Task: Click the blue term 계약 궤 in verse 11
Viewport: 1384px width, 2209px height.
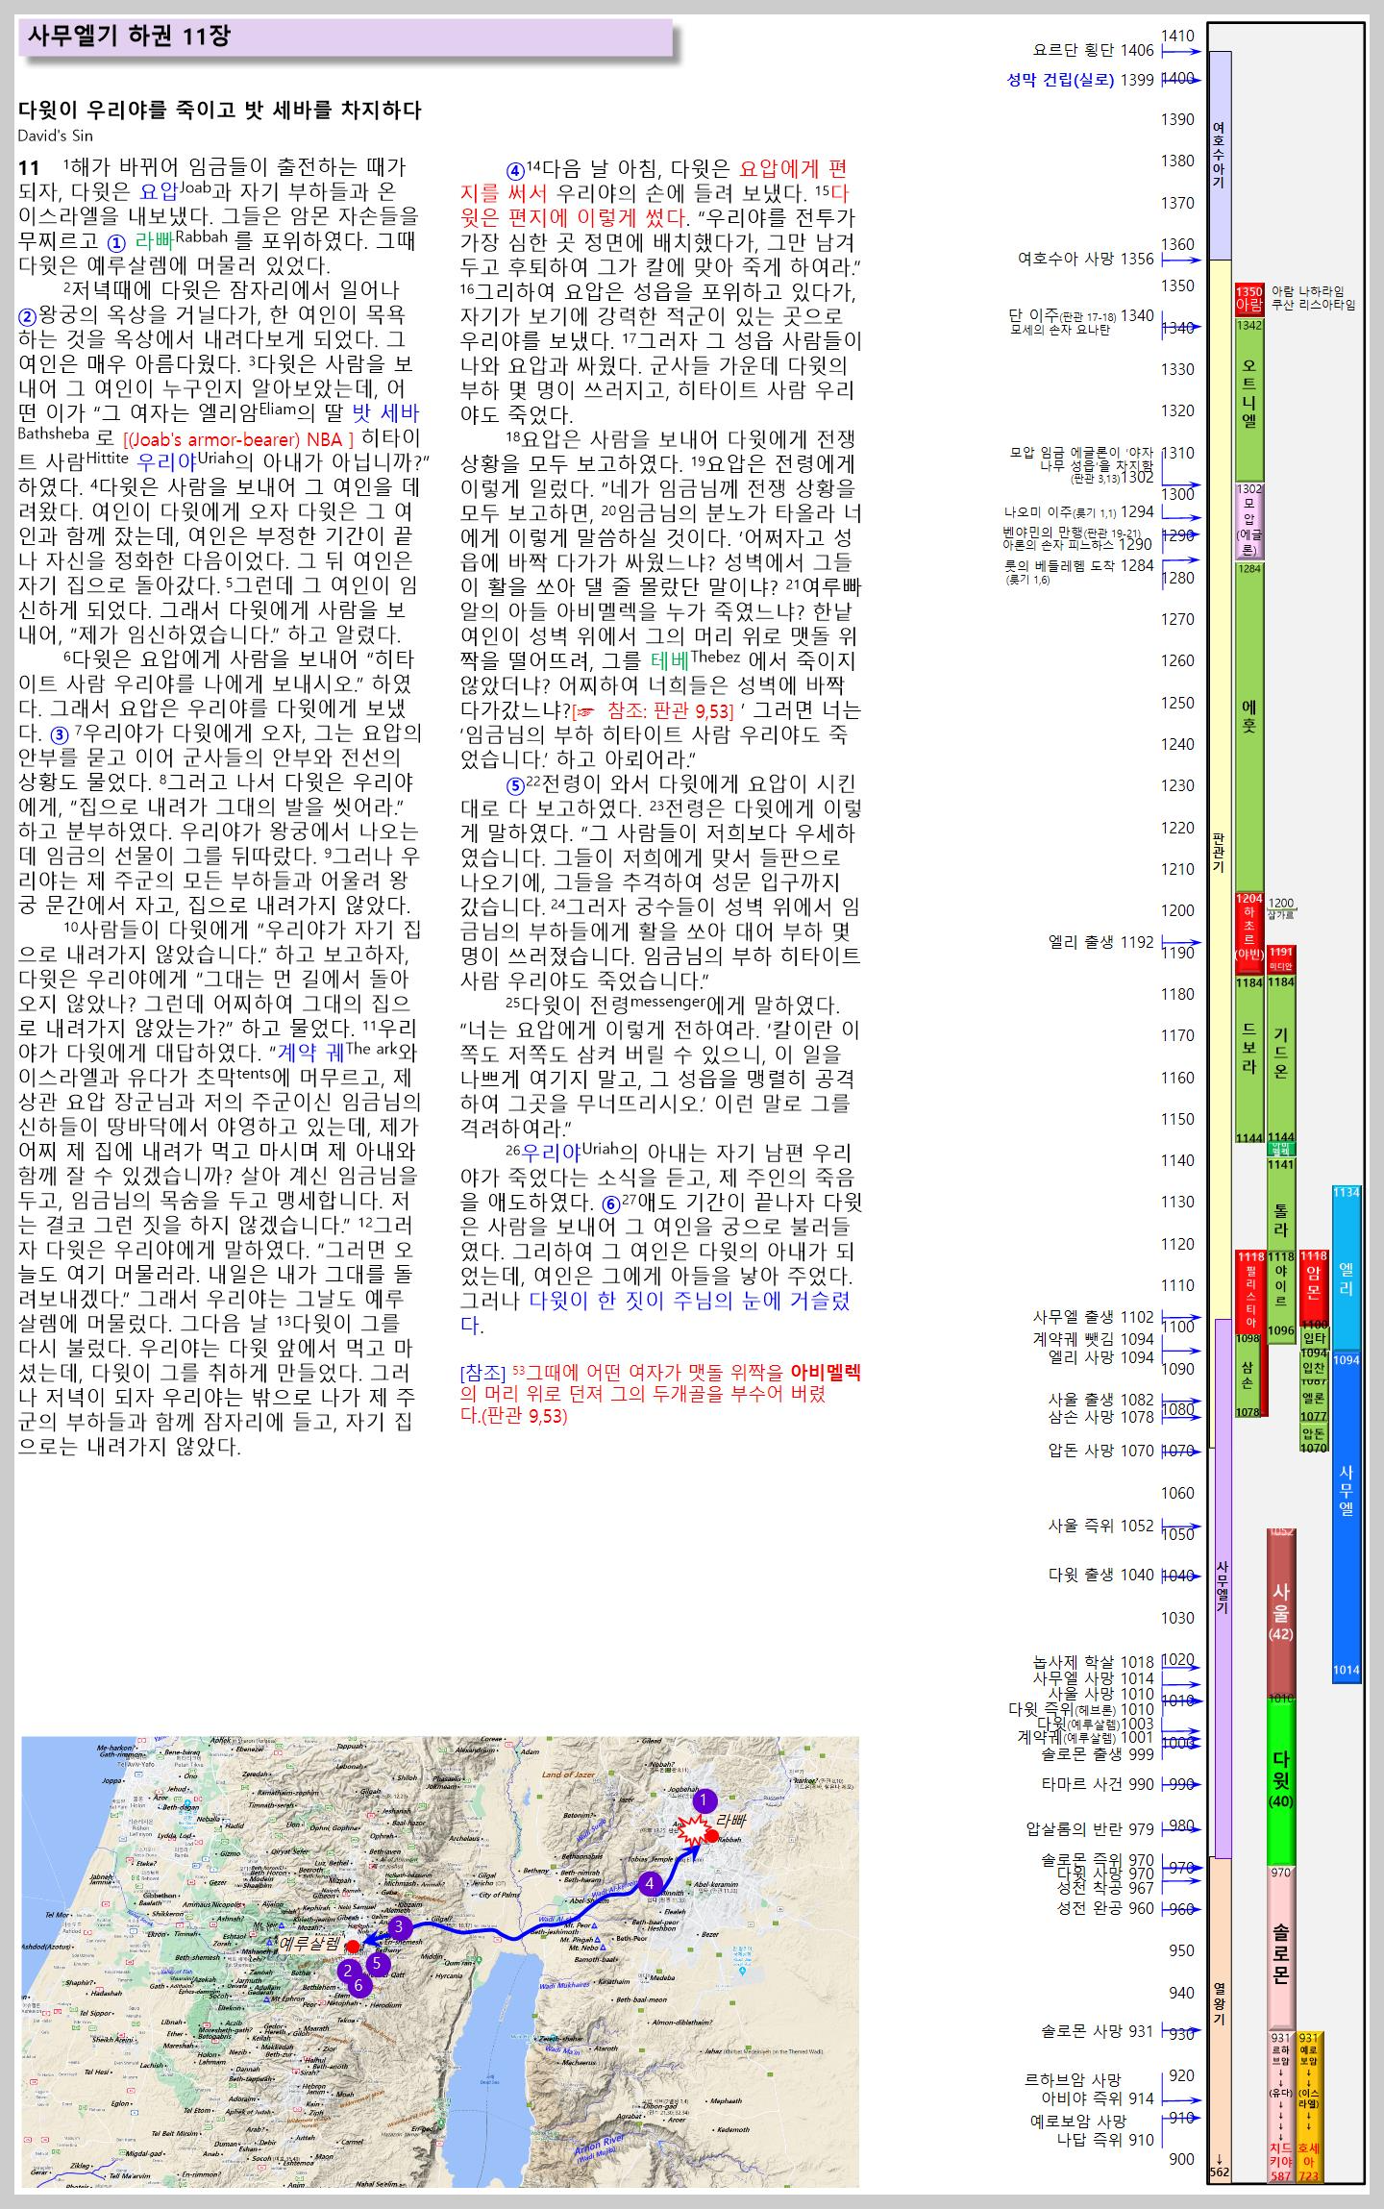Action: pyautogui.click(x=310, y=1052)
